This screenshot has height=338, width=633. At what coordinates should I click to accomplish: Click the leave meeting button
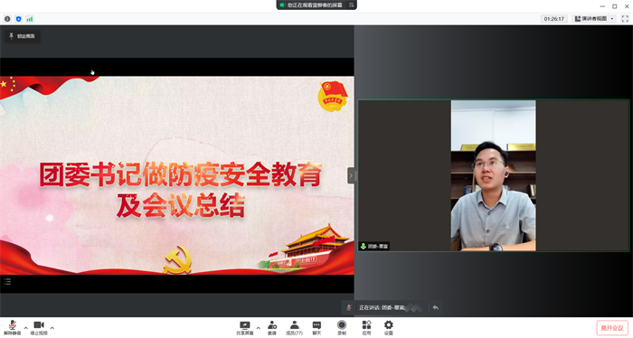click(x=612, y=328)
